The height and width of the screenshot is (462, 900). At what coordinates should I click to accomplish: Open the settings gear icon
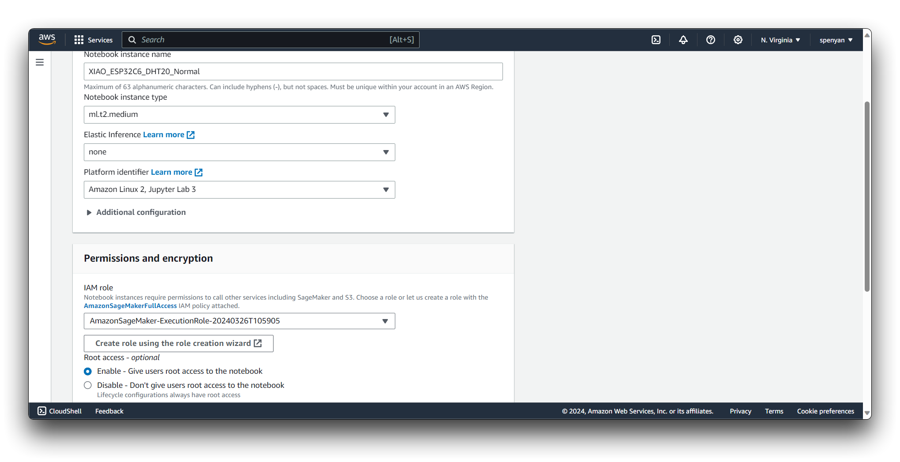click(x=738, y=40)
